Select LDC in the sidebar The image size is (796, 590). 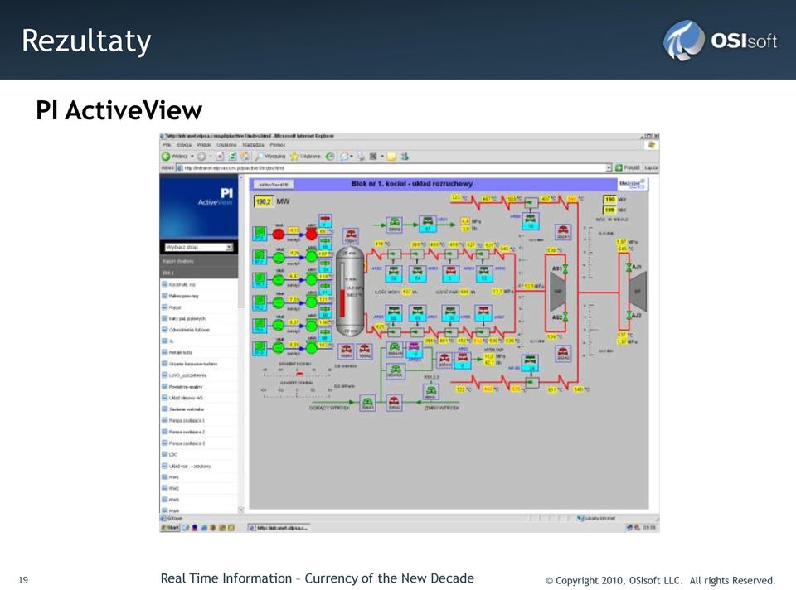coord(172,455)
